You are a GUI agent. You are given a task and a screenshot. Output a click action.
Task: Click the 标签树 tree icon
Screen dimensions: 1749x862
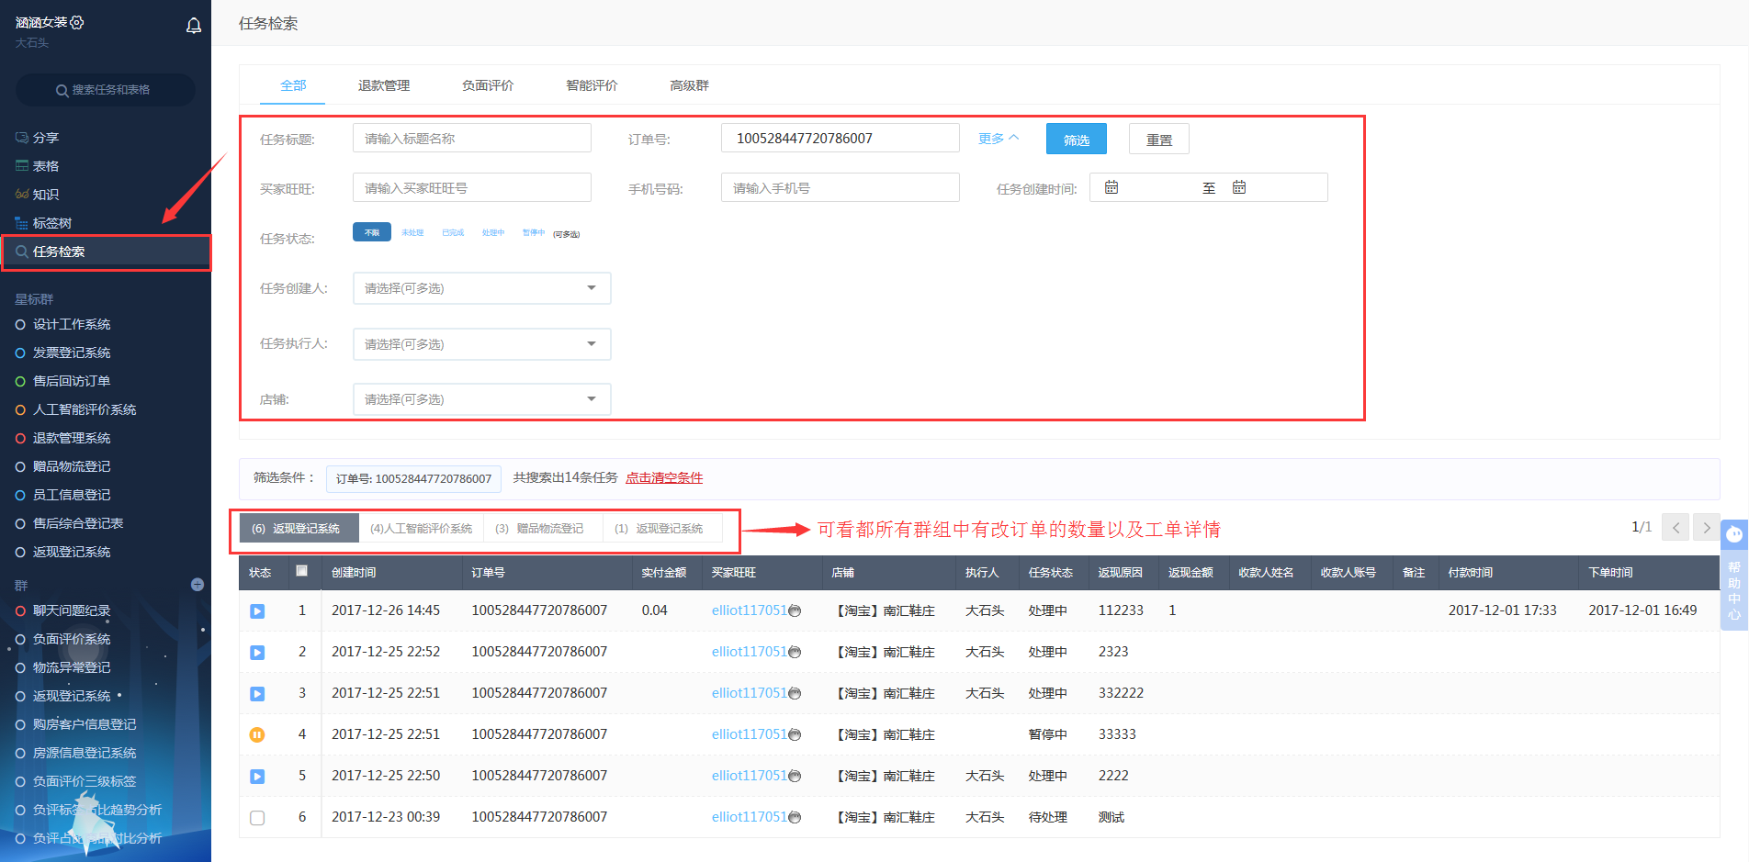(x=22, y=223)
